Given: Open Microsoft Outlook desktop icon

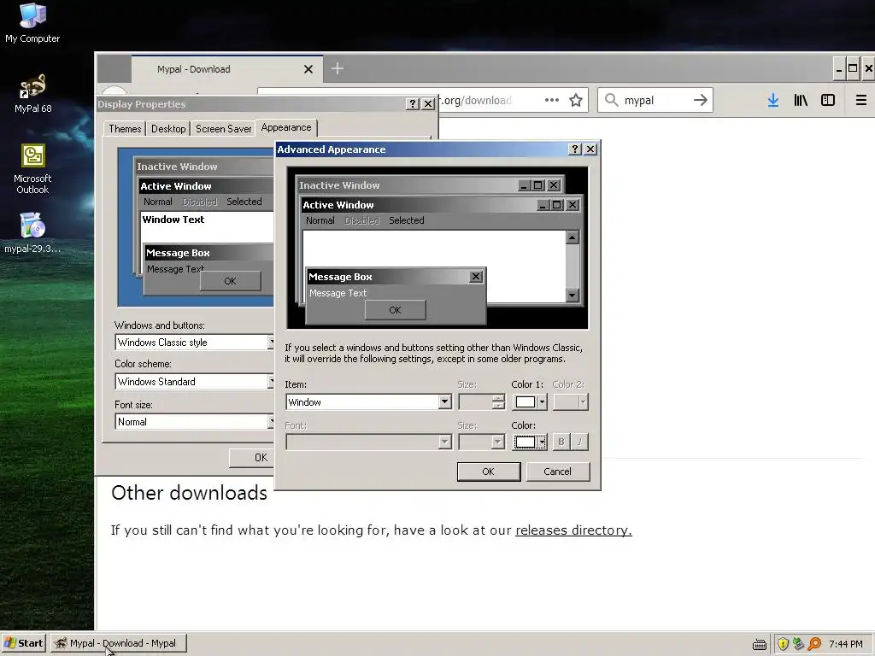Looking at the screenshot, I should [x=32, y=168].
